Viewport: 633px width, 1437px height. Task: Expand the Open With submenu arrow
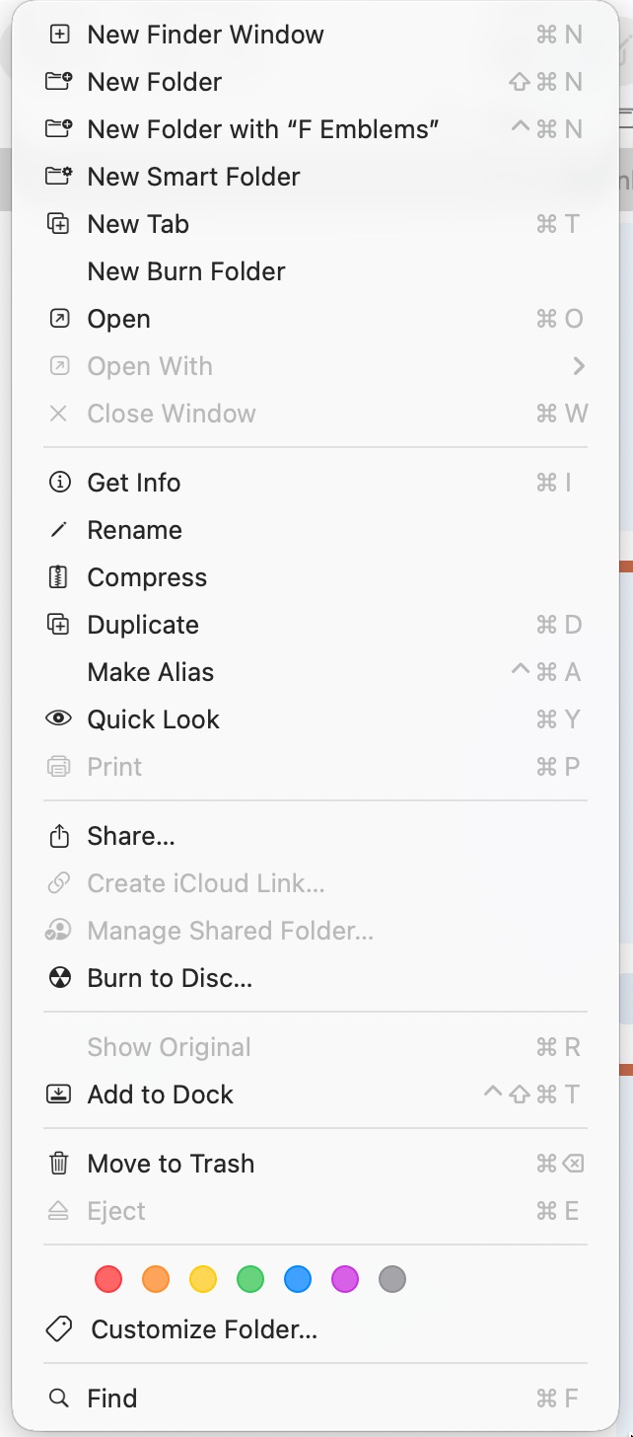pyautogui.click(x=579, y=366)
